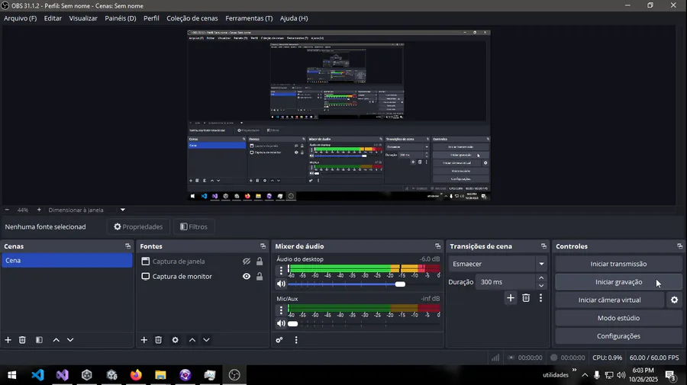The width and height of the screenshot is (687, 385).
Task: Open options menu for Mic/Aux channel
Action: coord(281,310)
